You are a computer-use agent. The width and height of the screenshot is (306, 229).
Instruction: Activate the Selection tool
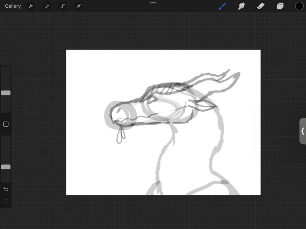click(x=62, y=6)
